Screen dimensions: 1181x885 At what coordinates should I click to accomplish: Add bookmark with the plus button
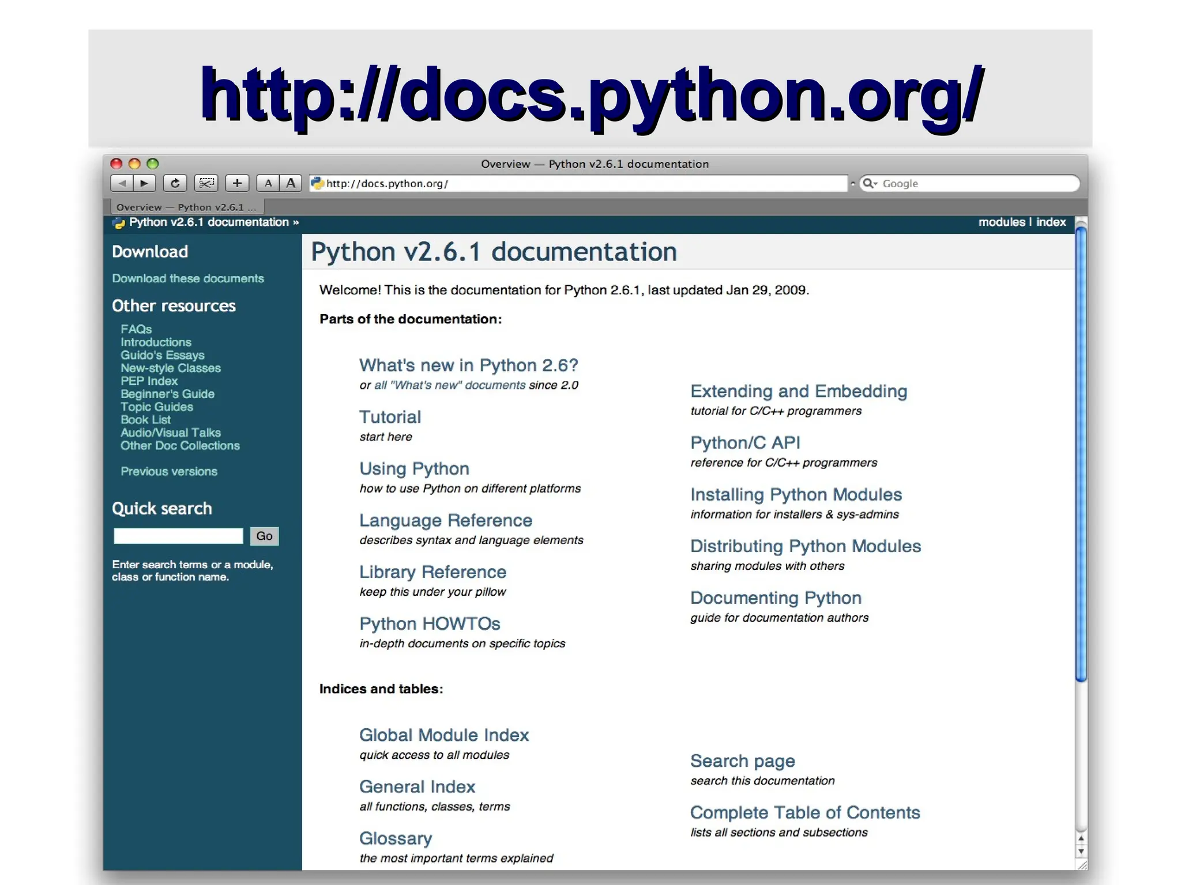click(x=237, y=183)
